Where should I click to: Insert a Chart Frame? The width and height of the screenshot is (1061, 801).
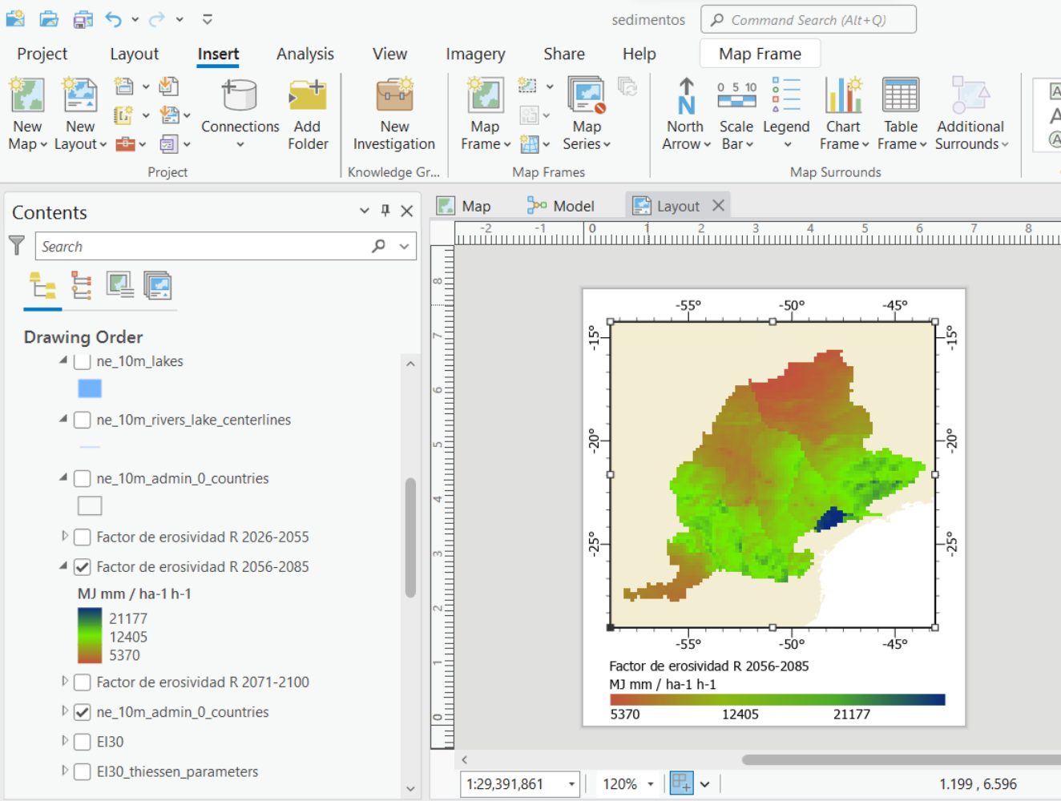tap(843, 114)
